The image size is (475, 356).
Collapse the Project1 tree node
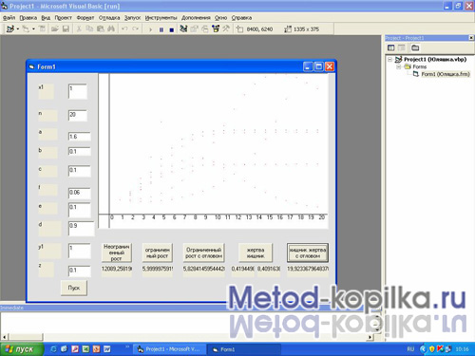point(390,59)
